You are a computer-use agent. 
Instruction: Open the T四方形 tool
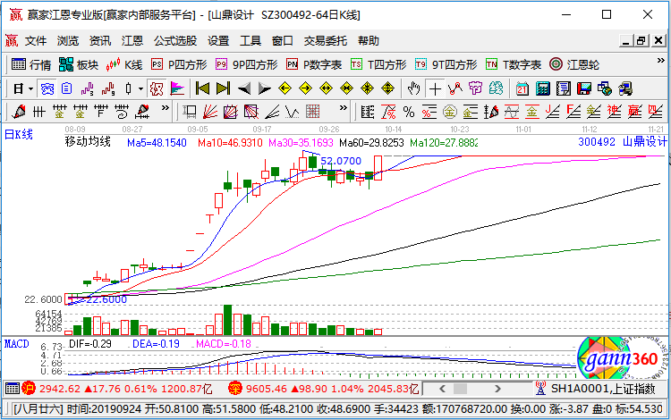(378, 64)
